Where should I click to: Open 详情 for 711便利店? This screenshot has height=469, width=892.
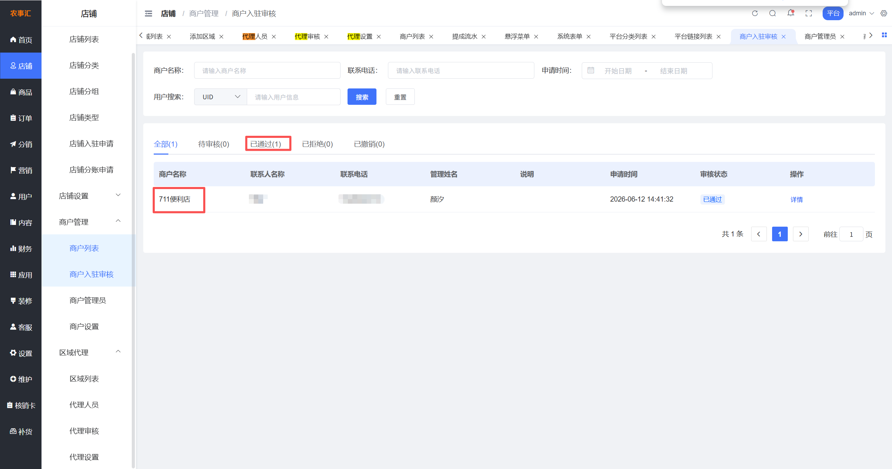pyautogui.click(x=796, y=200)
